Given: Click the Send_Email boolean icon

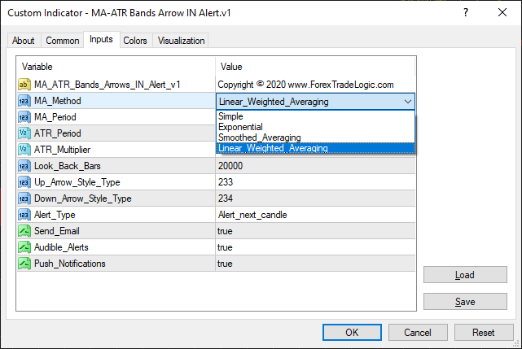Looking at the screenshot, I should point(24,231).
